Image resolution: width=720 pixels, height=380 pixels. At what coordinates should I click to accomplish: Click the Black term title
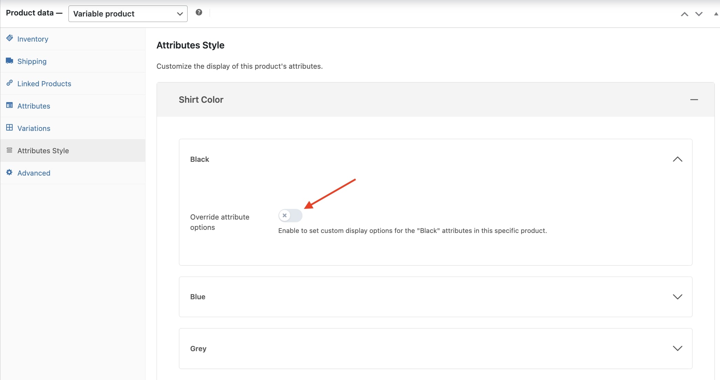pyautogui.click(x=200, y=159)
